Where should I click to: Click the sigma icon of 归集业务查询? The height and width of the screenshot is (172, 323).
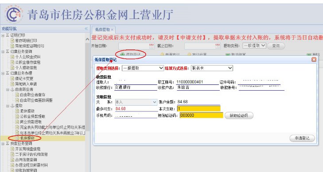coord(8,51)
